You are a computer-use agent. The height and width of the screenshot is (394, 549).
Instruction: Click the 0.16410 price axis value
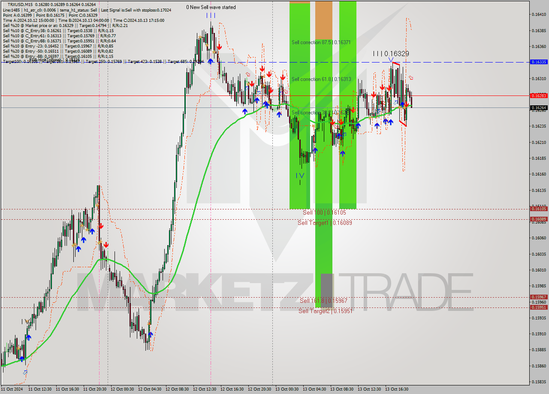click(539, 15)
